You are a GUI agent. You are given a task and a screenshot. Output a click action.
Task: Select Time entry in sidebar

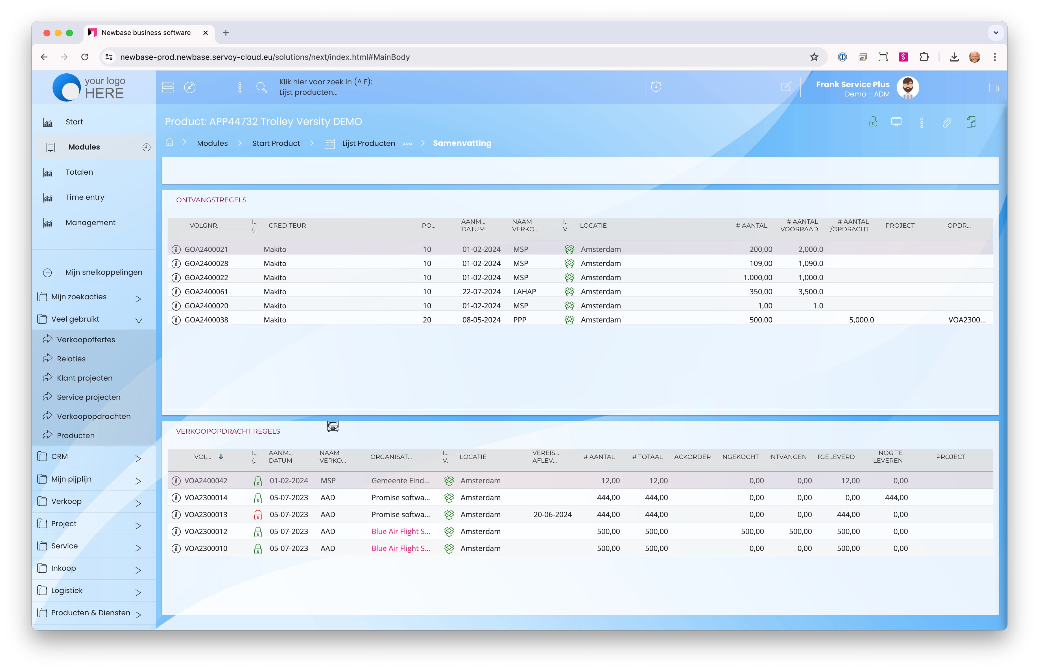pyautogui.click(x=85, y=197)
